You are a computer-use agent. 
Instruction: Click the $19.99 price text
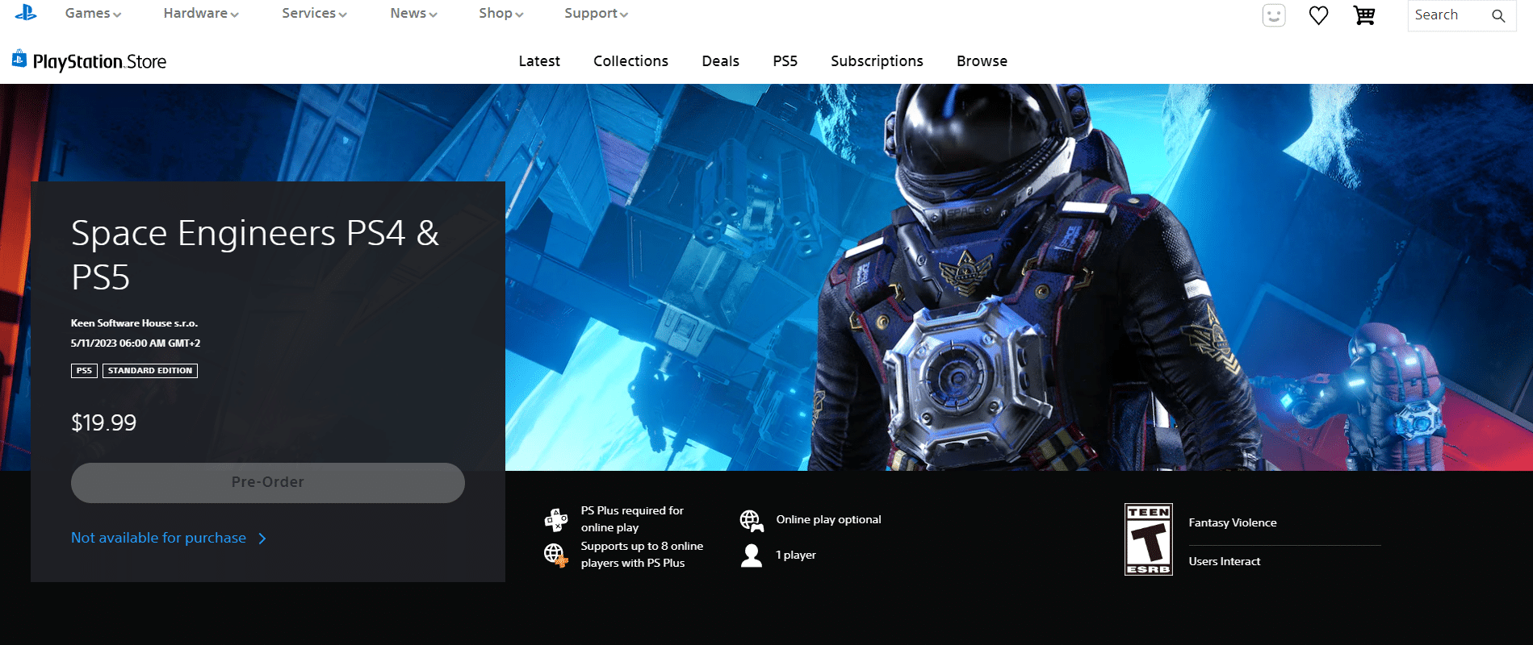point(103,422)
